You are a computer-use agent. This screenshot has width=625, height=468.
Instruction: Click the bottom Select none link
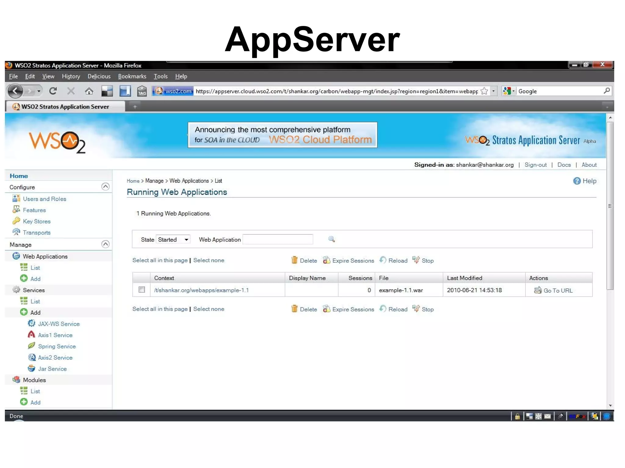tap(209, 309)
